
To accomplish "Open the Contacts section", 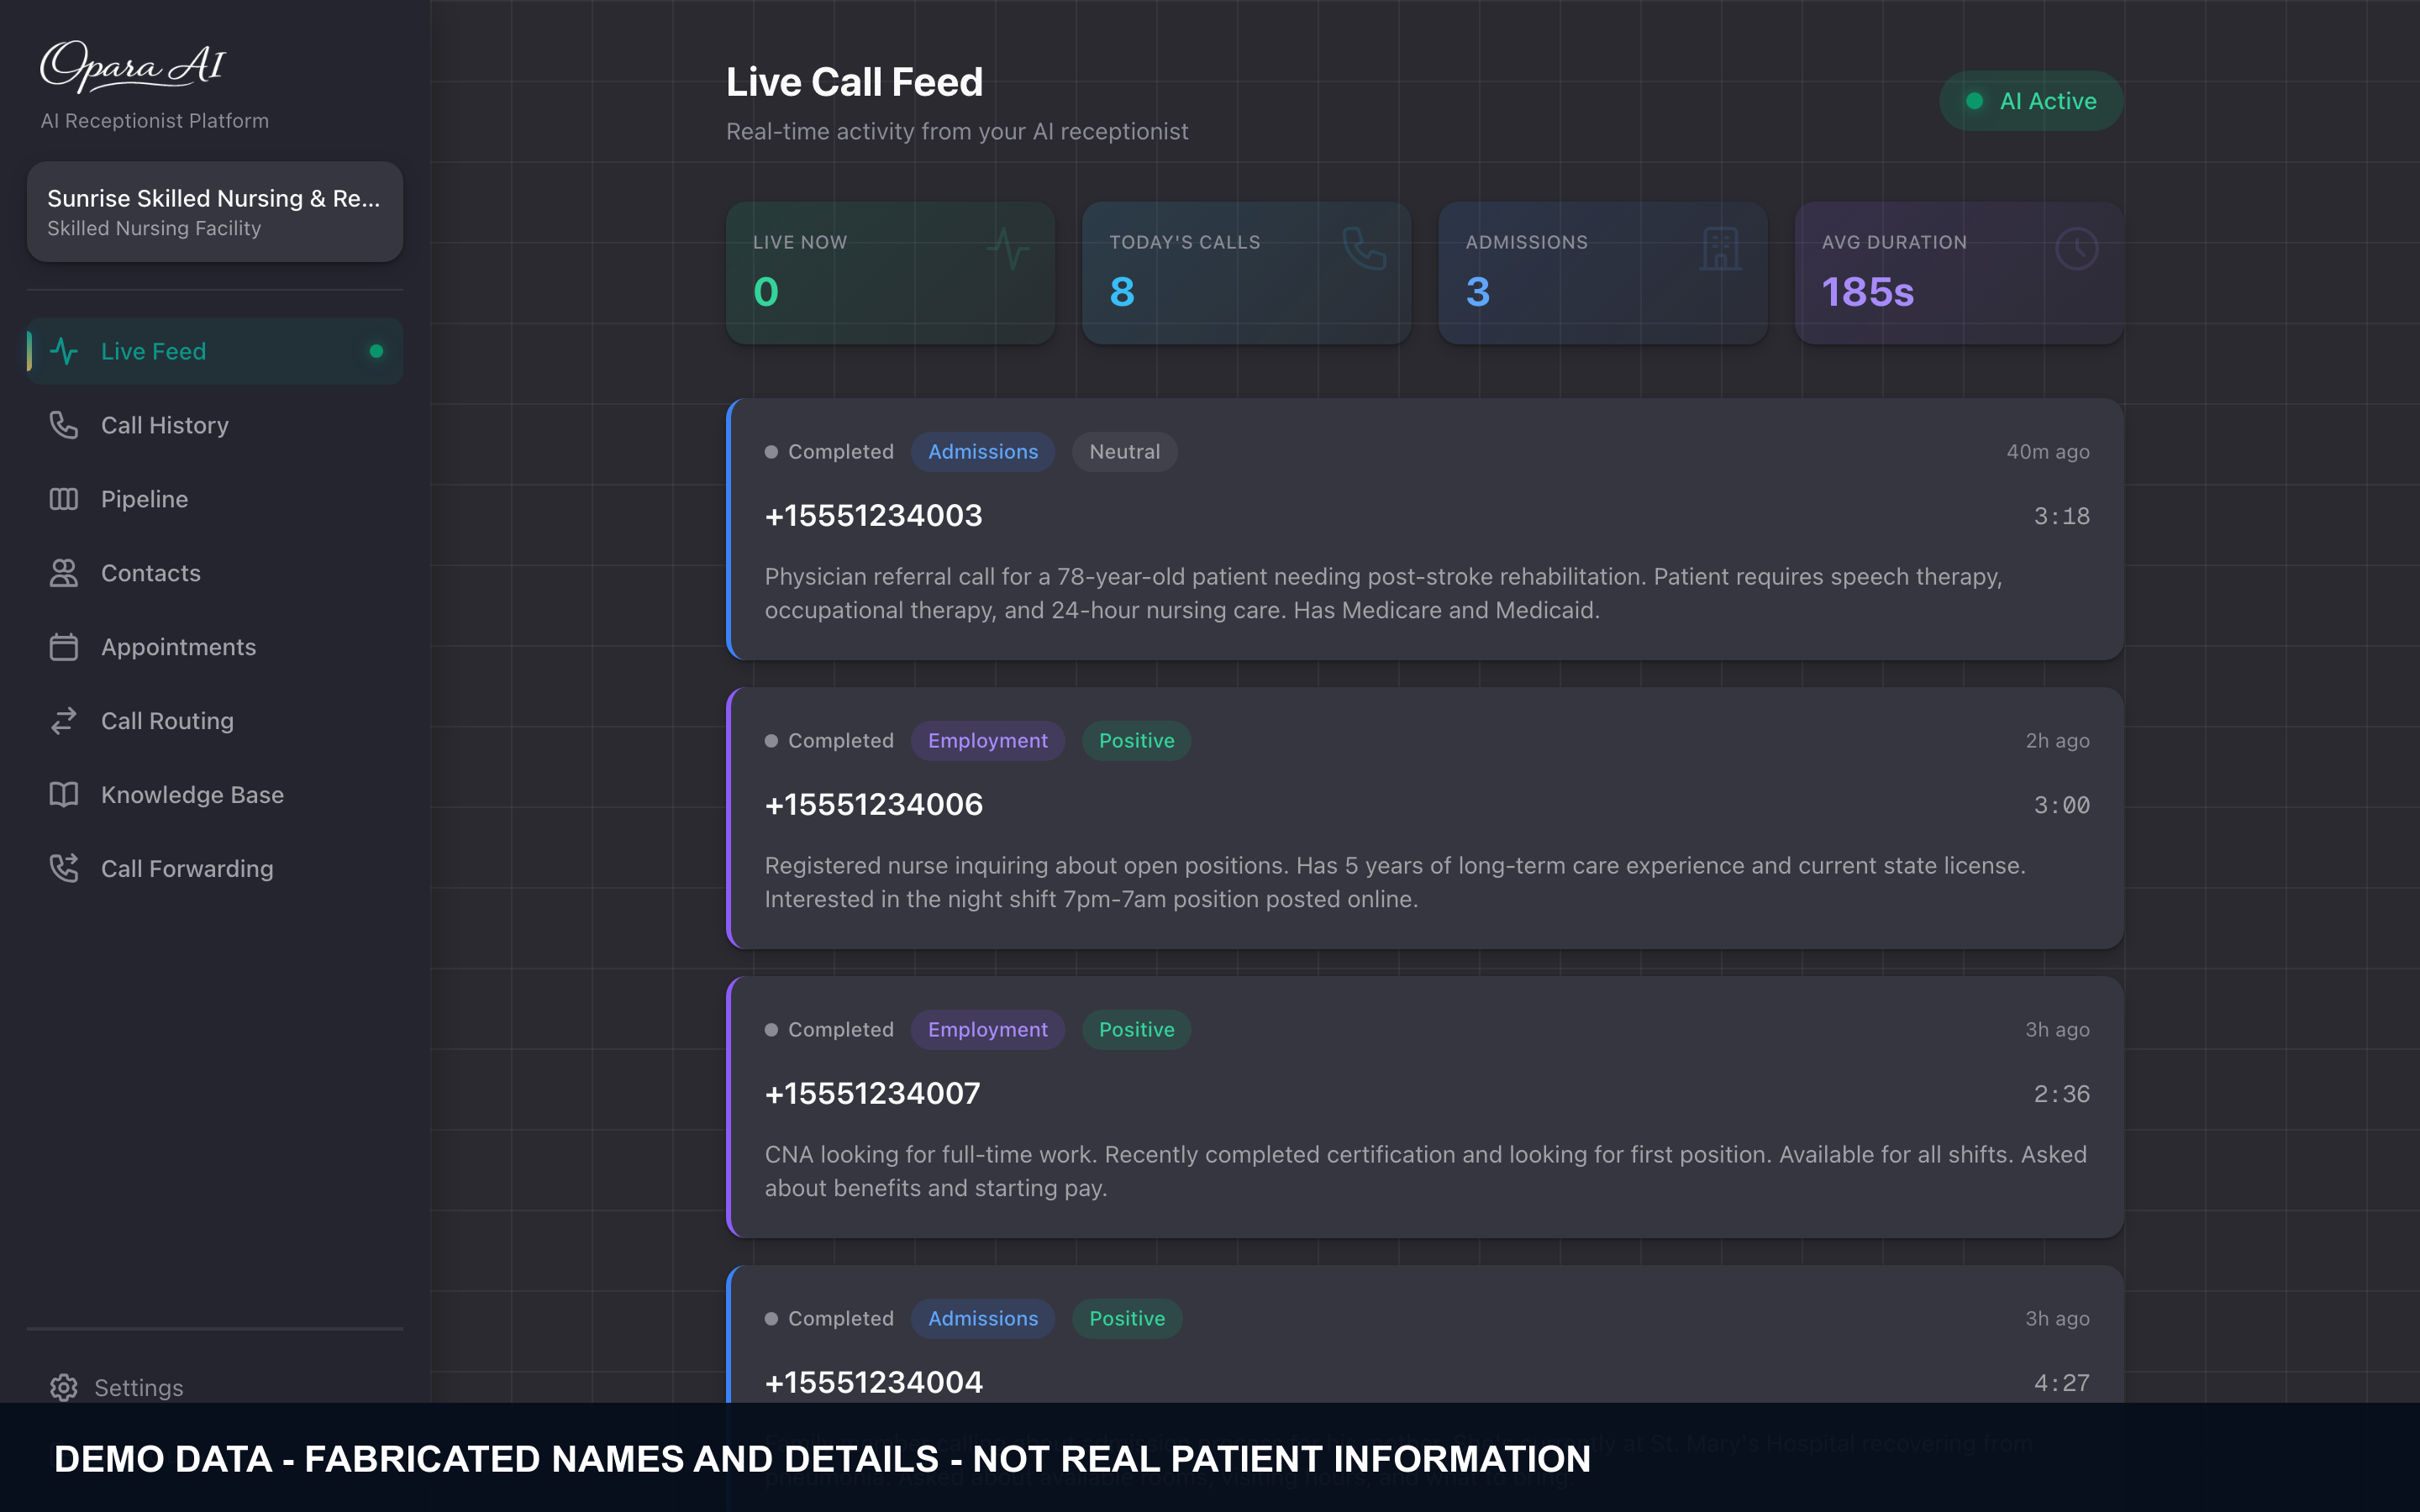I will [215, 573].
